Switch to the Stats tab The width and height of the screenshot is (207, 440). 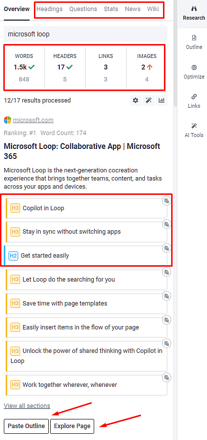pyautogui.click(x=111, y=9)
